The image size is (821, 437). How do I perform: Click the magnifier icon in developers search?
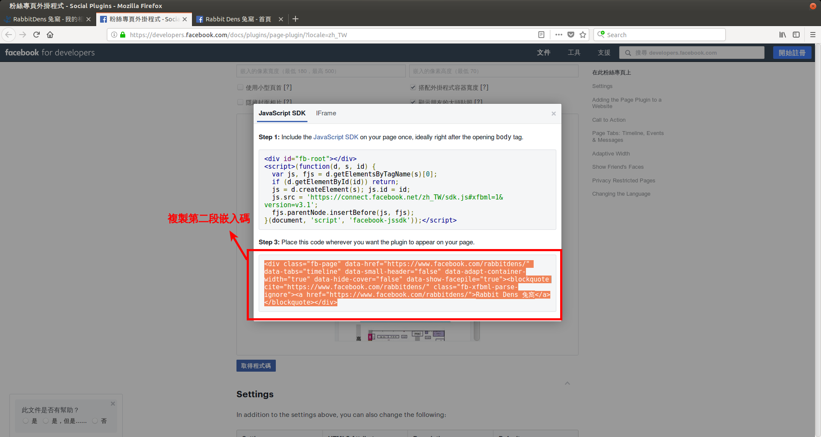(x=628, y=53)
